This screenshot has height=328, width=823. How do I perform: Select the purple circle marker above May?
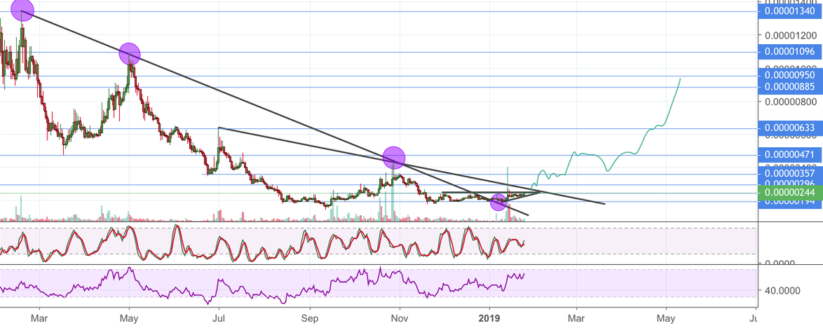tap(130, 53)
